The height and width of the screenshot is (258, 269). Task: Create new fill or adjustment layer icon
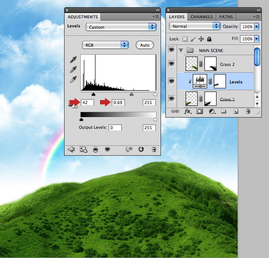click(x=212, y=112)
